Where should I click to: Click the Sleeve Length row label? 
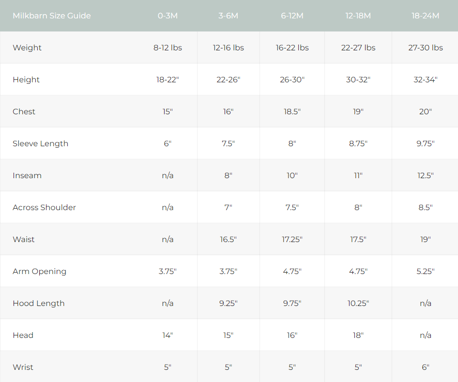coord(40,143)
